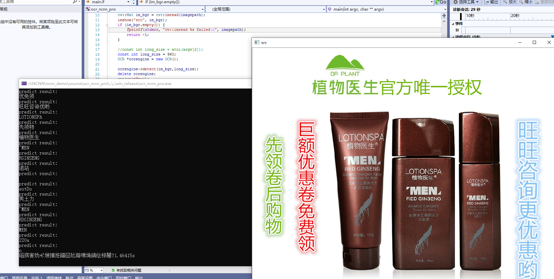Screen dimensions: 554x279
Task: Click line number 18 in the gutter
Action: pyautogui.click(x=97, y=55)
